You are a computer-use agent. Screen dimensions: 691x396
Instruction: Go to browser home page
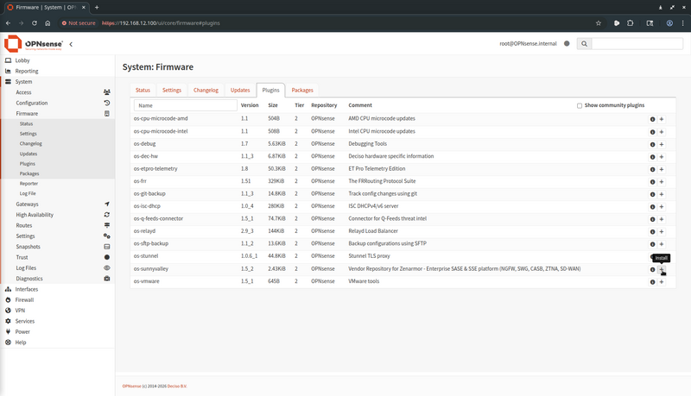48,23
